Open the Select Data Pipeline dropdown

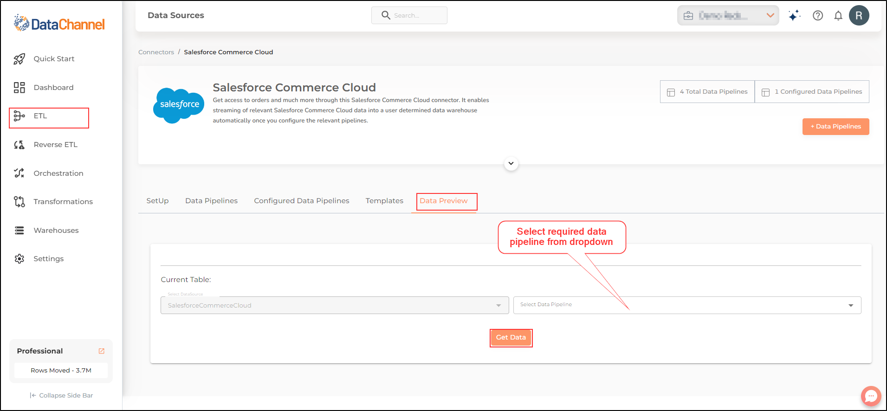(x=687, y=305)
